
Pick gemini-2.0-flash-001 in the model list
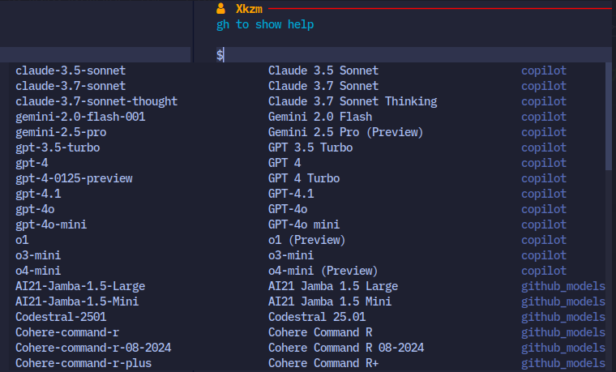click(80, 117)
